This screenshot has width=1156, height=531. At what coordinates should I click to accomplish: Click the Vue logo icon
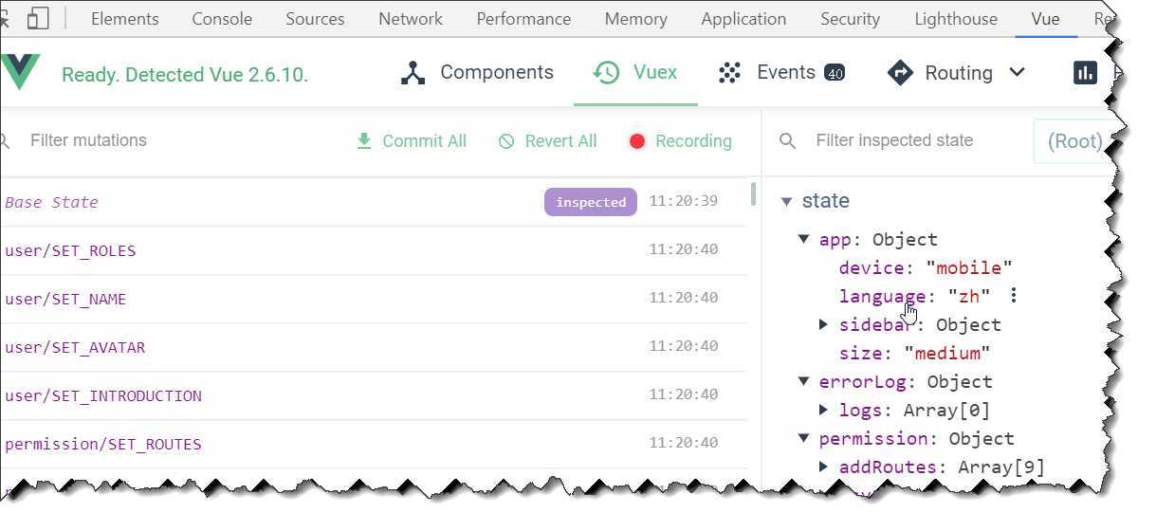coord(21,72)
